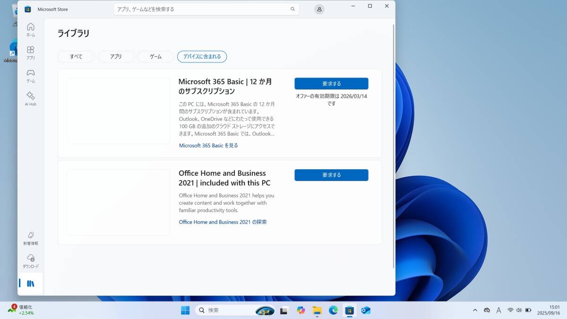567x319 pixels.
Task: Launch Microsoft Edge from the taskbar
Action: pos(333,310)
